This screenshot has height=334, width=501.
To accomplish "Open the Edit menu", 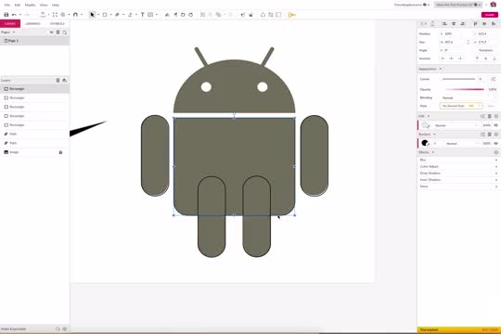I will click(x=18, y=6).
